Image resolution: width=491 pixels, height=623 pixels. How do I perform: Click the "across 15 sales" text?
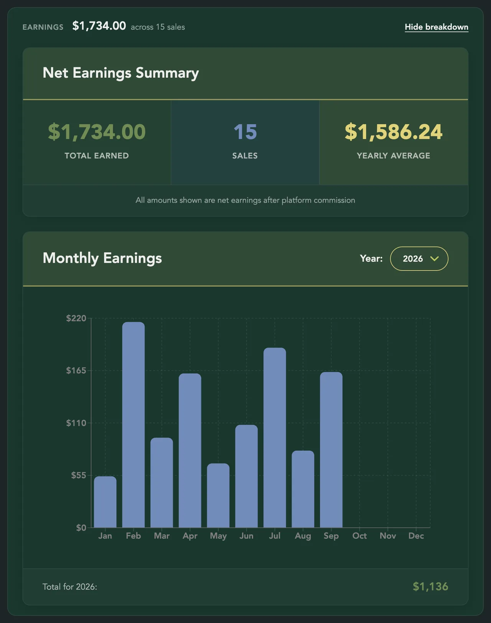(x=158, y=27)
